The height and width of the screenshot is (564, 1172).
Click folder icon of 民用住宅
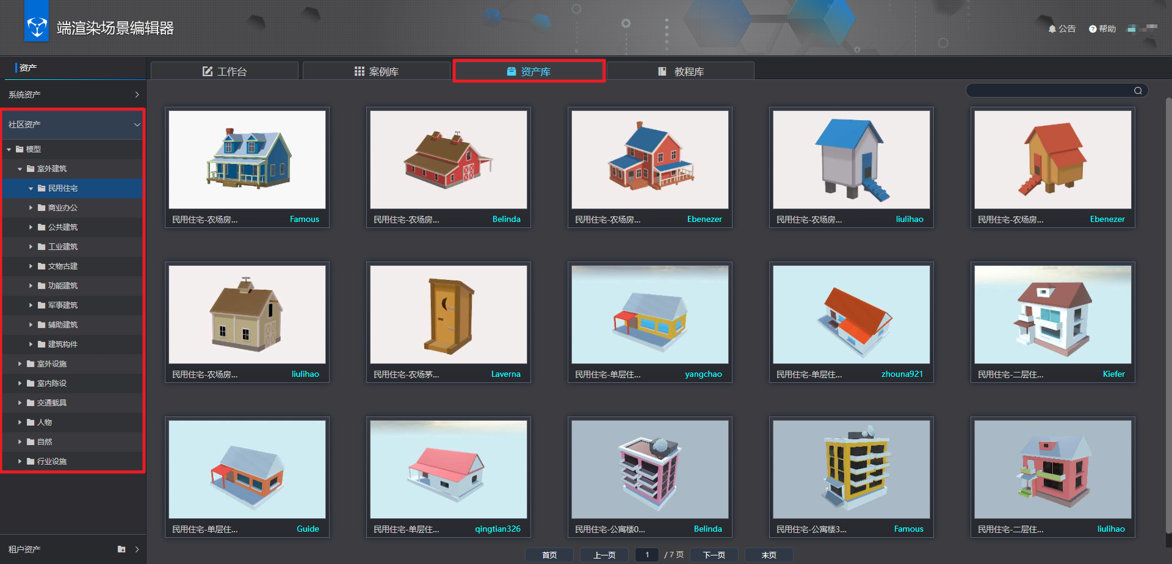pyautogui.click(x=42, y=188)
